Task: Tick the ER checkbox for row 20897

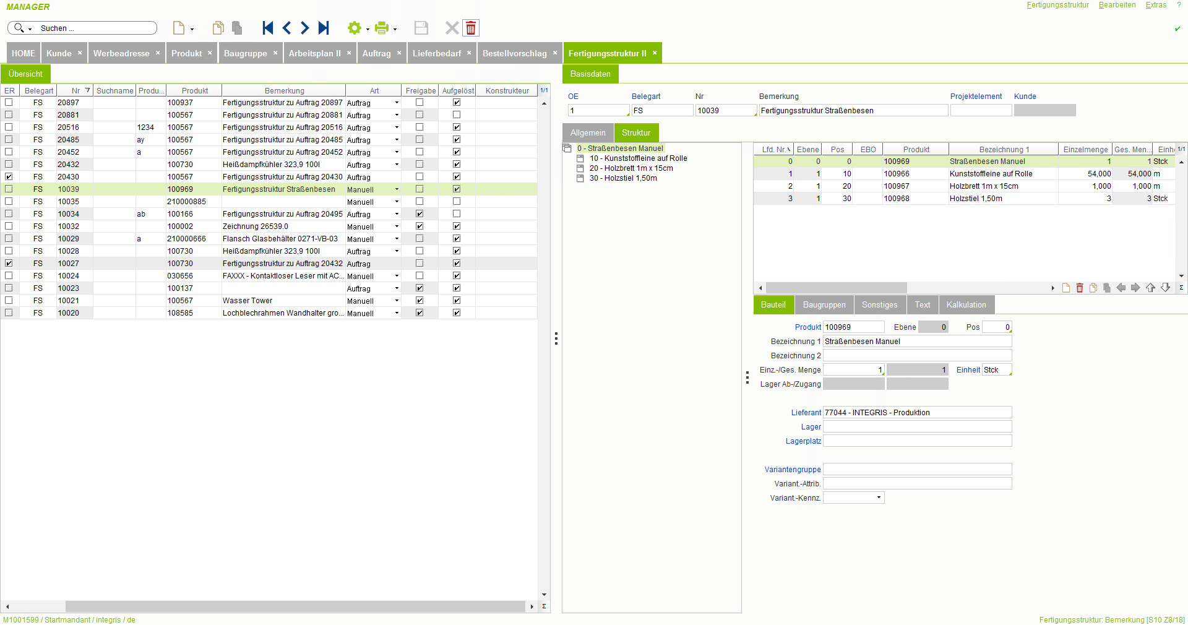Action: click(9, 103)
